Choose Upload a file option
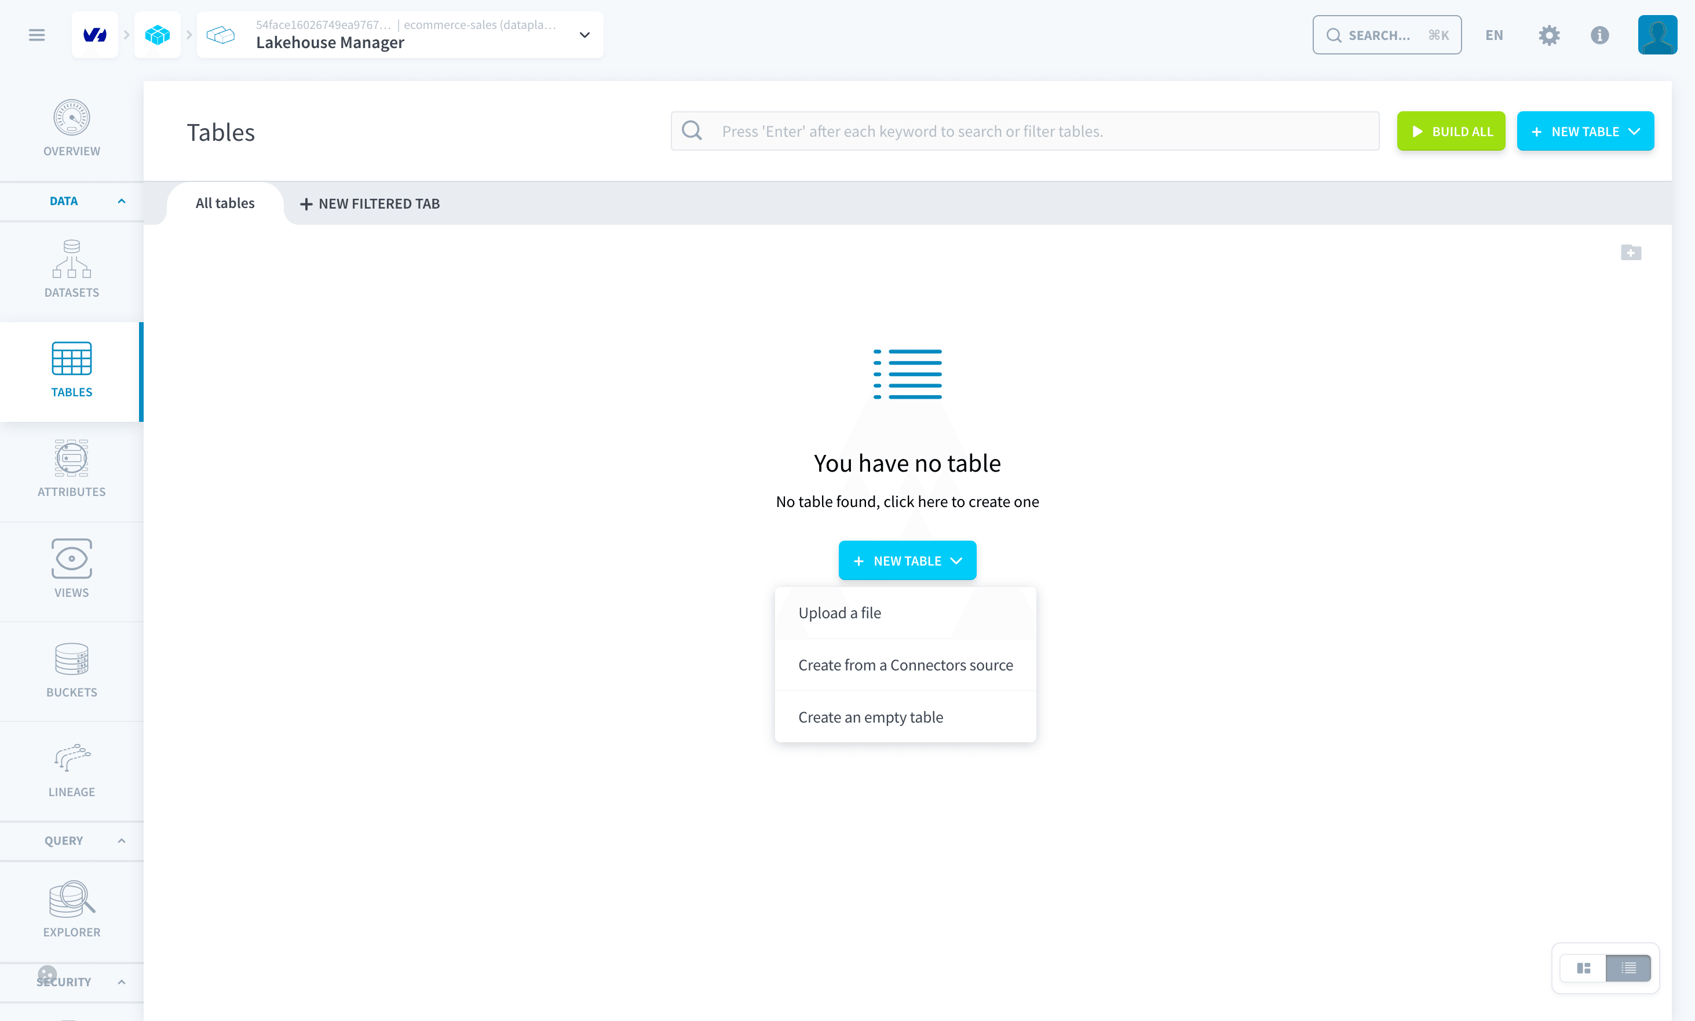This screenshot has width=1695, height=1021. point(905,613)
